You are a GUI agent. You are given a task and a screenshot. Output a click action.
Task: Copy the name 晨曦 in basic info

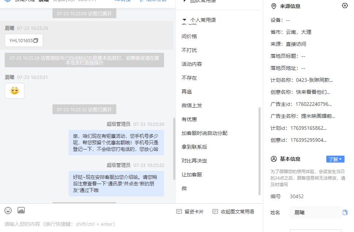point(345,212)
